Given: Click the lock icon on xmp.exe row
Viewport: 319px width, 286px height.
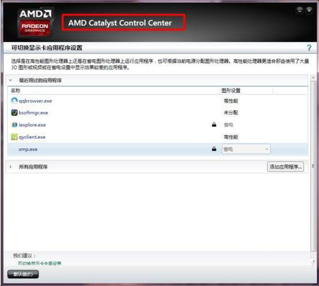Looking at the screenshot, I should (214, 149).
